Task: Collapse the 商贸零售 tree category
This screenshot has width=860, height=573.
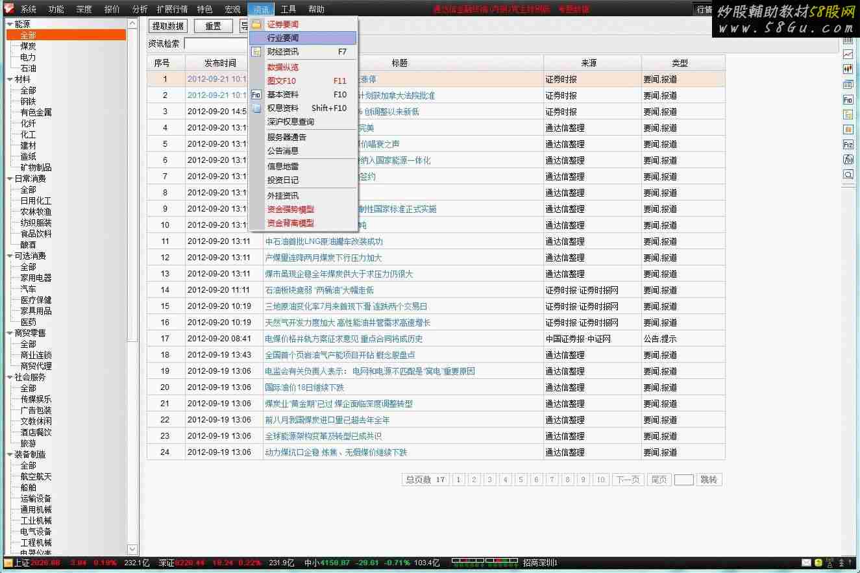Action: [10, 333]
